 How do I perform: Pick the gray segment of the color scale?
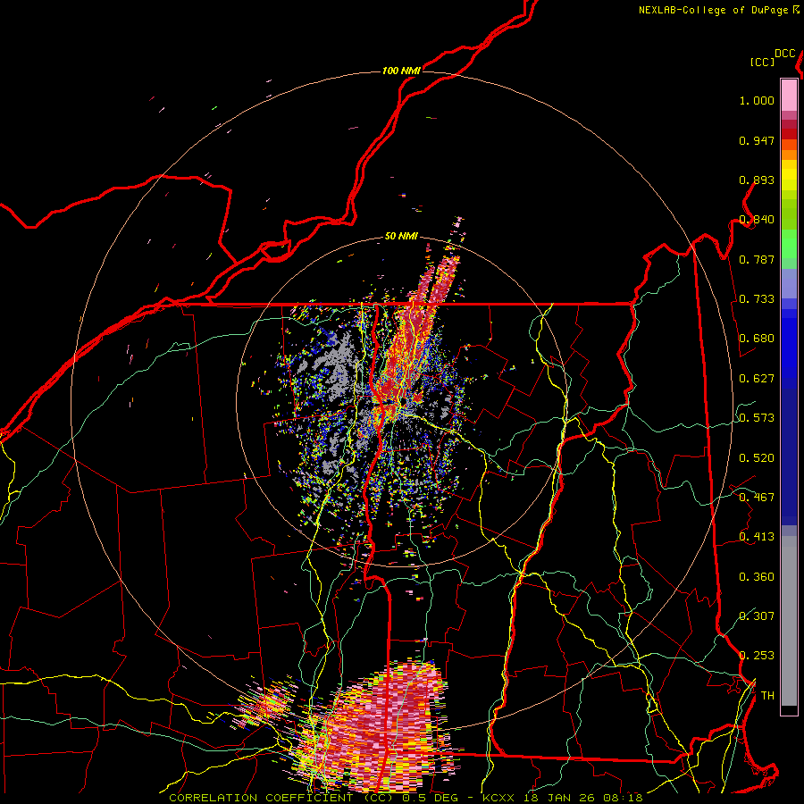(789, 621)
